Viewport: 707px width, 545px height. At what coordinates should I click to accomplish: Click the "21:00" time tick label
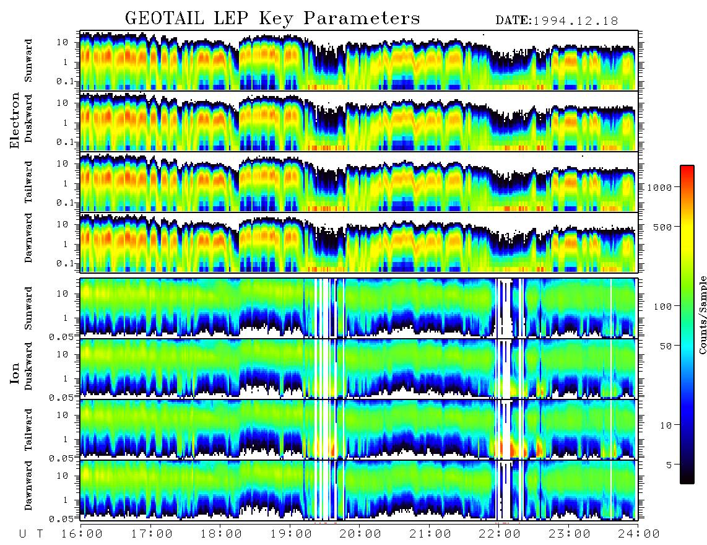click(430, 534)
